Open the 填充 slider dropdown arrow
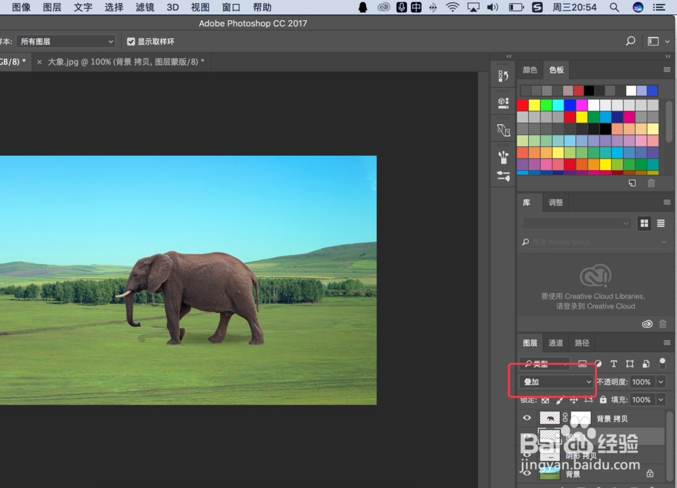The image size is (677, 488). 661,400
